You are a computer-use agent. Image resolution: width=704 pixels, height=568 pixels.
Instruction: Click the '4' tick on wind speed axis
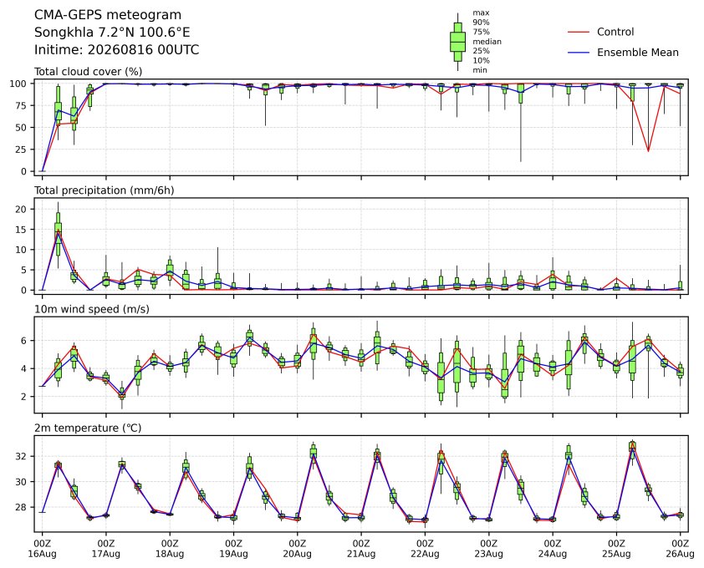coord(24,369)
